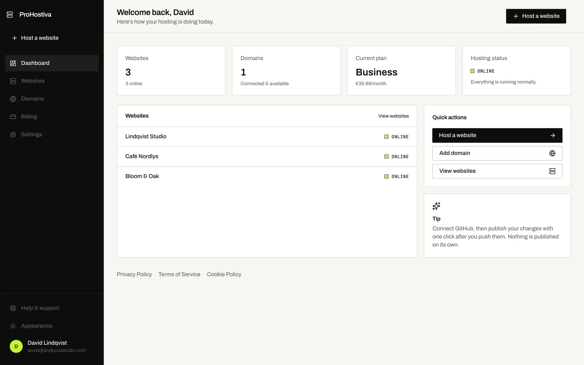Click the Settings gear icon in sidebar

tap(13, 135)
